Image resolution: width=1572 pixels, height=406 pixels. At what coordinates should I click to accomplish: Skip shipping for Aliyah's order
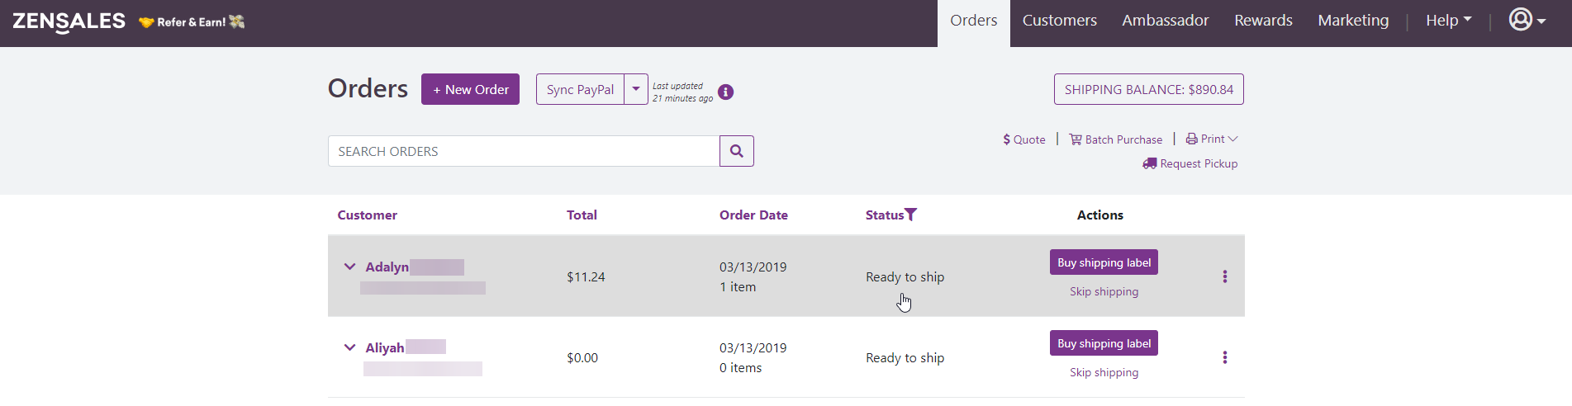click(1104, 372)
